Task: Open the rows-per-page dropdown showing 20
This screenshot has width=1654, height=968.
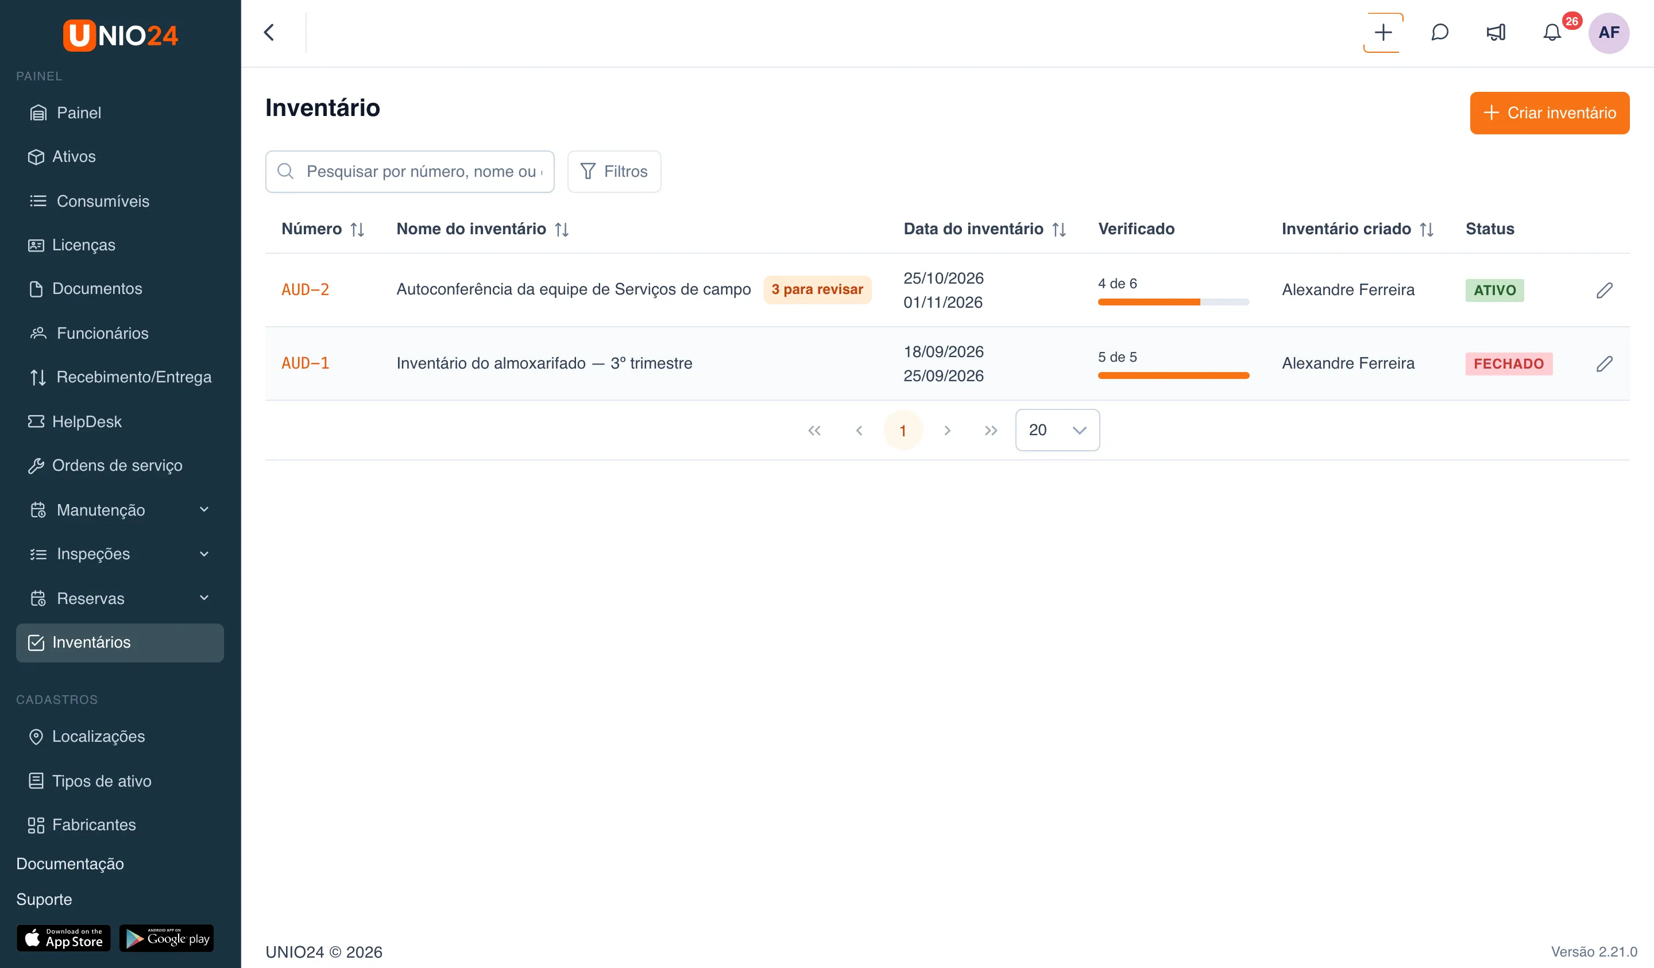Action: (1057, 430)
